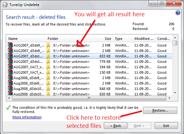Viewport: 184px width, 134px height.
Task: Select file name AUG2007_d3dx1... sized 779 KB
Action: tap(28, 62)
